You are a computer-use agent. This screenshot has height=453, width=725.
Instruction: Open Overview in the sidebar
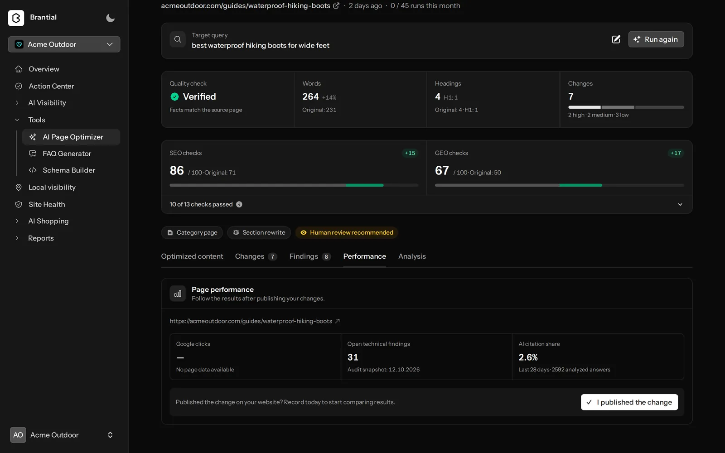click(x=44, y=69)
